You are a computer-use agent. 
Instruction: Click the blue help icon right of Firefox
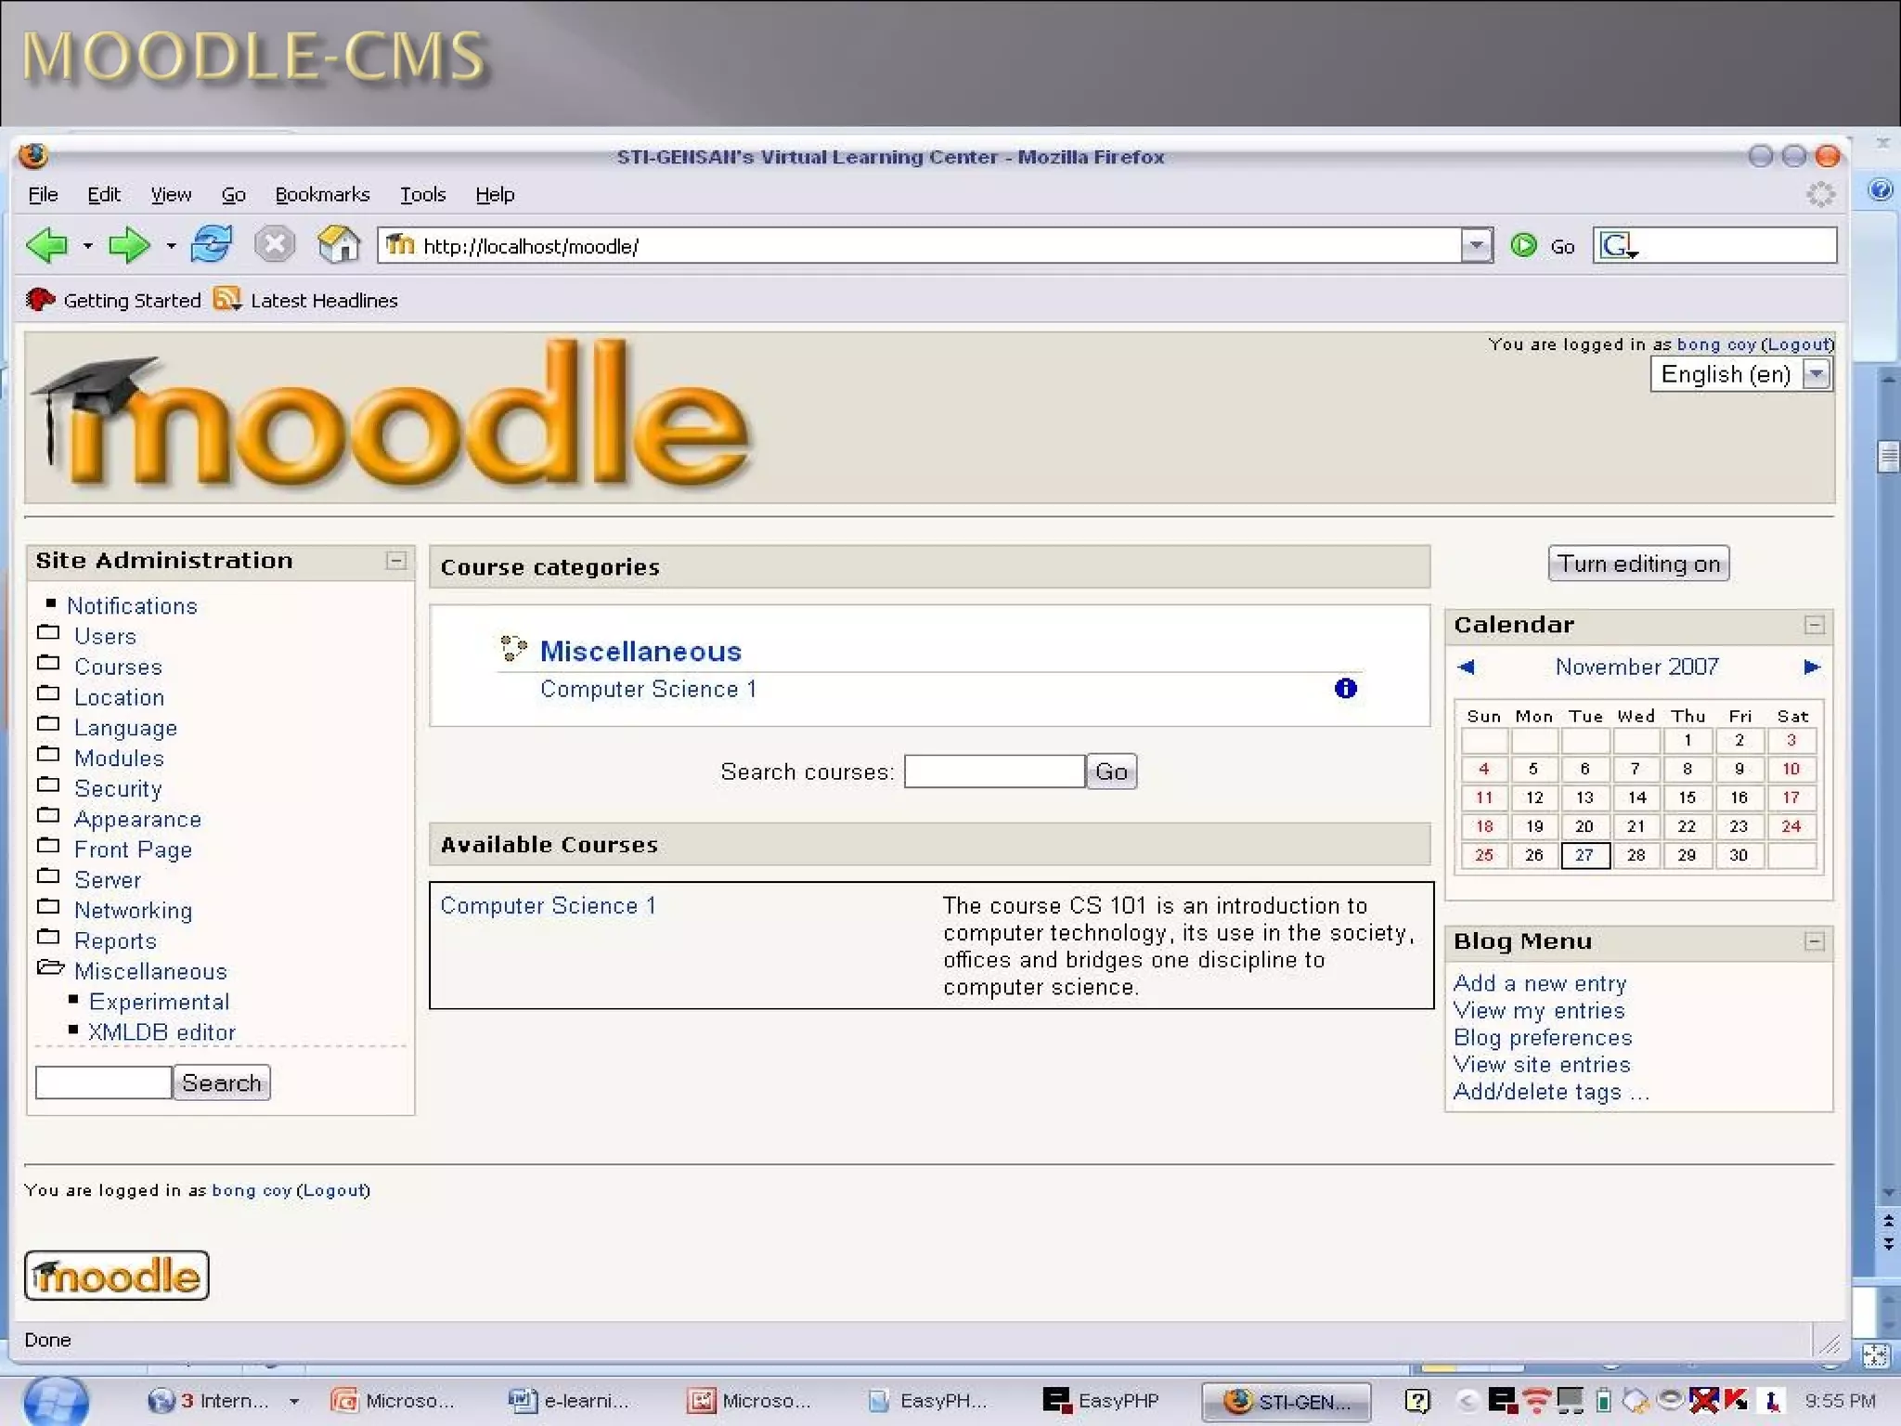1881,190
